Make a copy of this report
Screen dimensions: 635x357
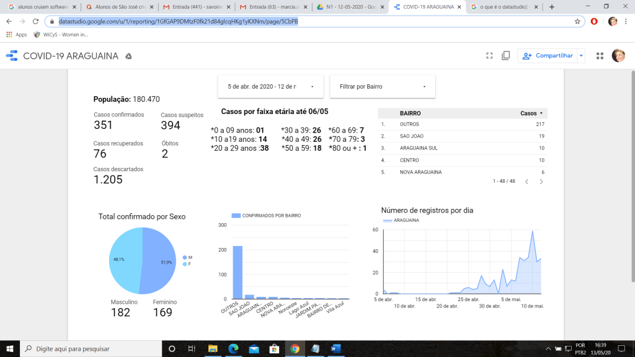506,56
